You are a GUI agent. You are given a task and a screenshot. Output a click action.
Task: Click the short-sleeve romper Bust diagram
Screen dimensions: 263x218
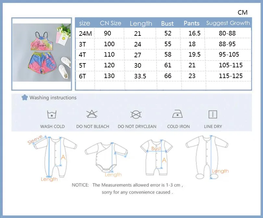tap(157, 157)
